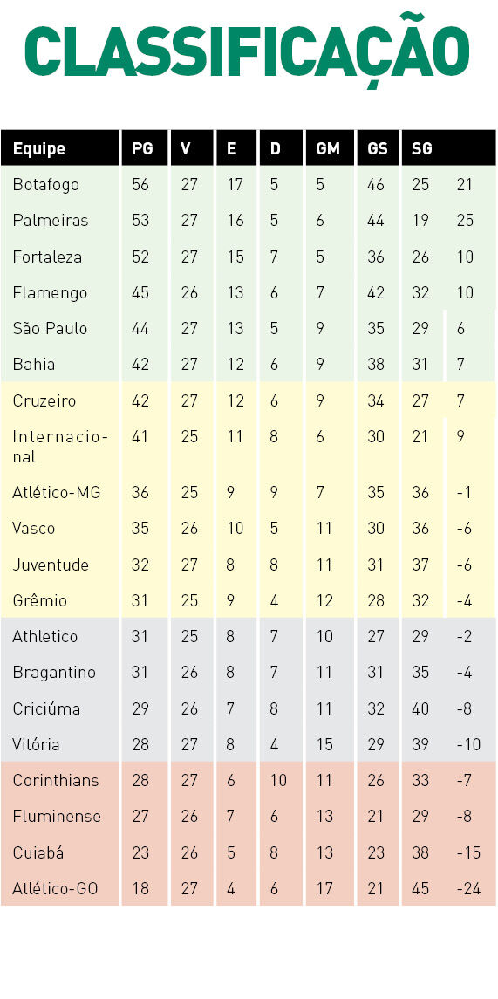Select Flamengo team entry
This screenshot has height=999, width=498.
pos(50,293)
